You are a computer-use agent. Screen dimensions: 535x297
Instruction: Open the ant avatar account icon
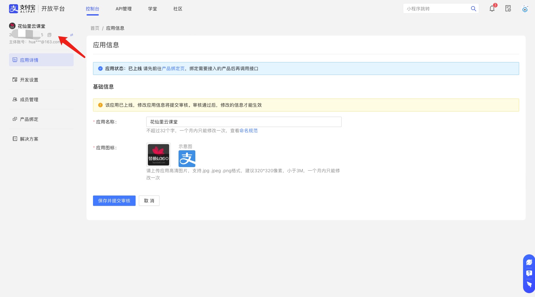pos(525,9)
